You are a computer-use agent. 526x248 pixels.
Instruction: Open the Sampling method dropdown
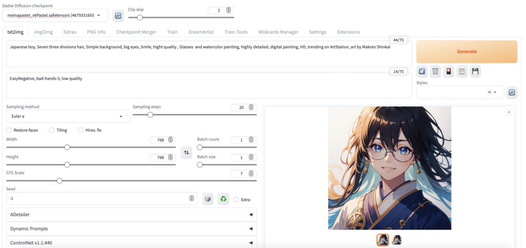click(x=67, y=117)
